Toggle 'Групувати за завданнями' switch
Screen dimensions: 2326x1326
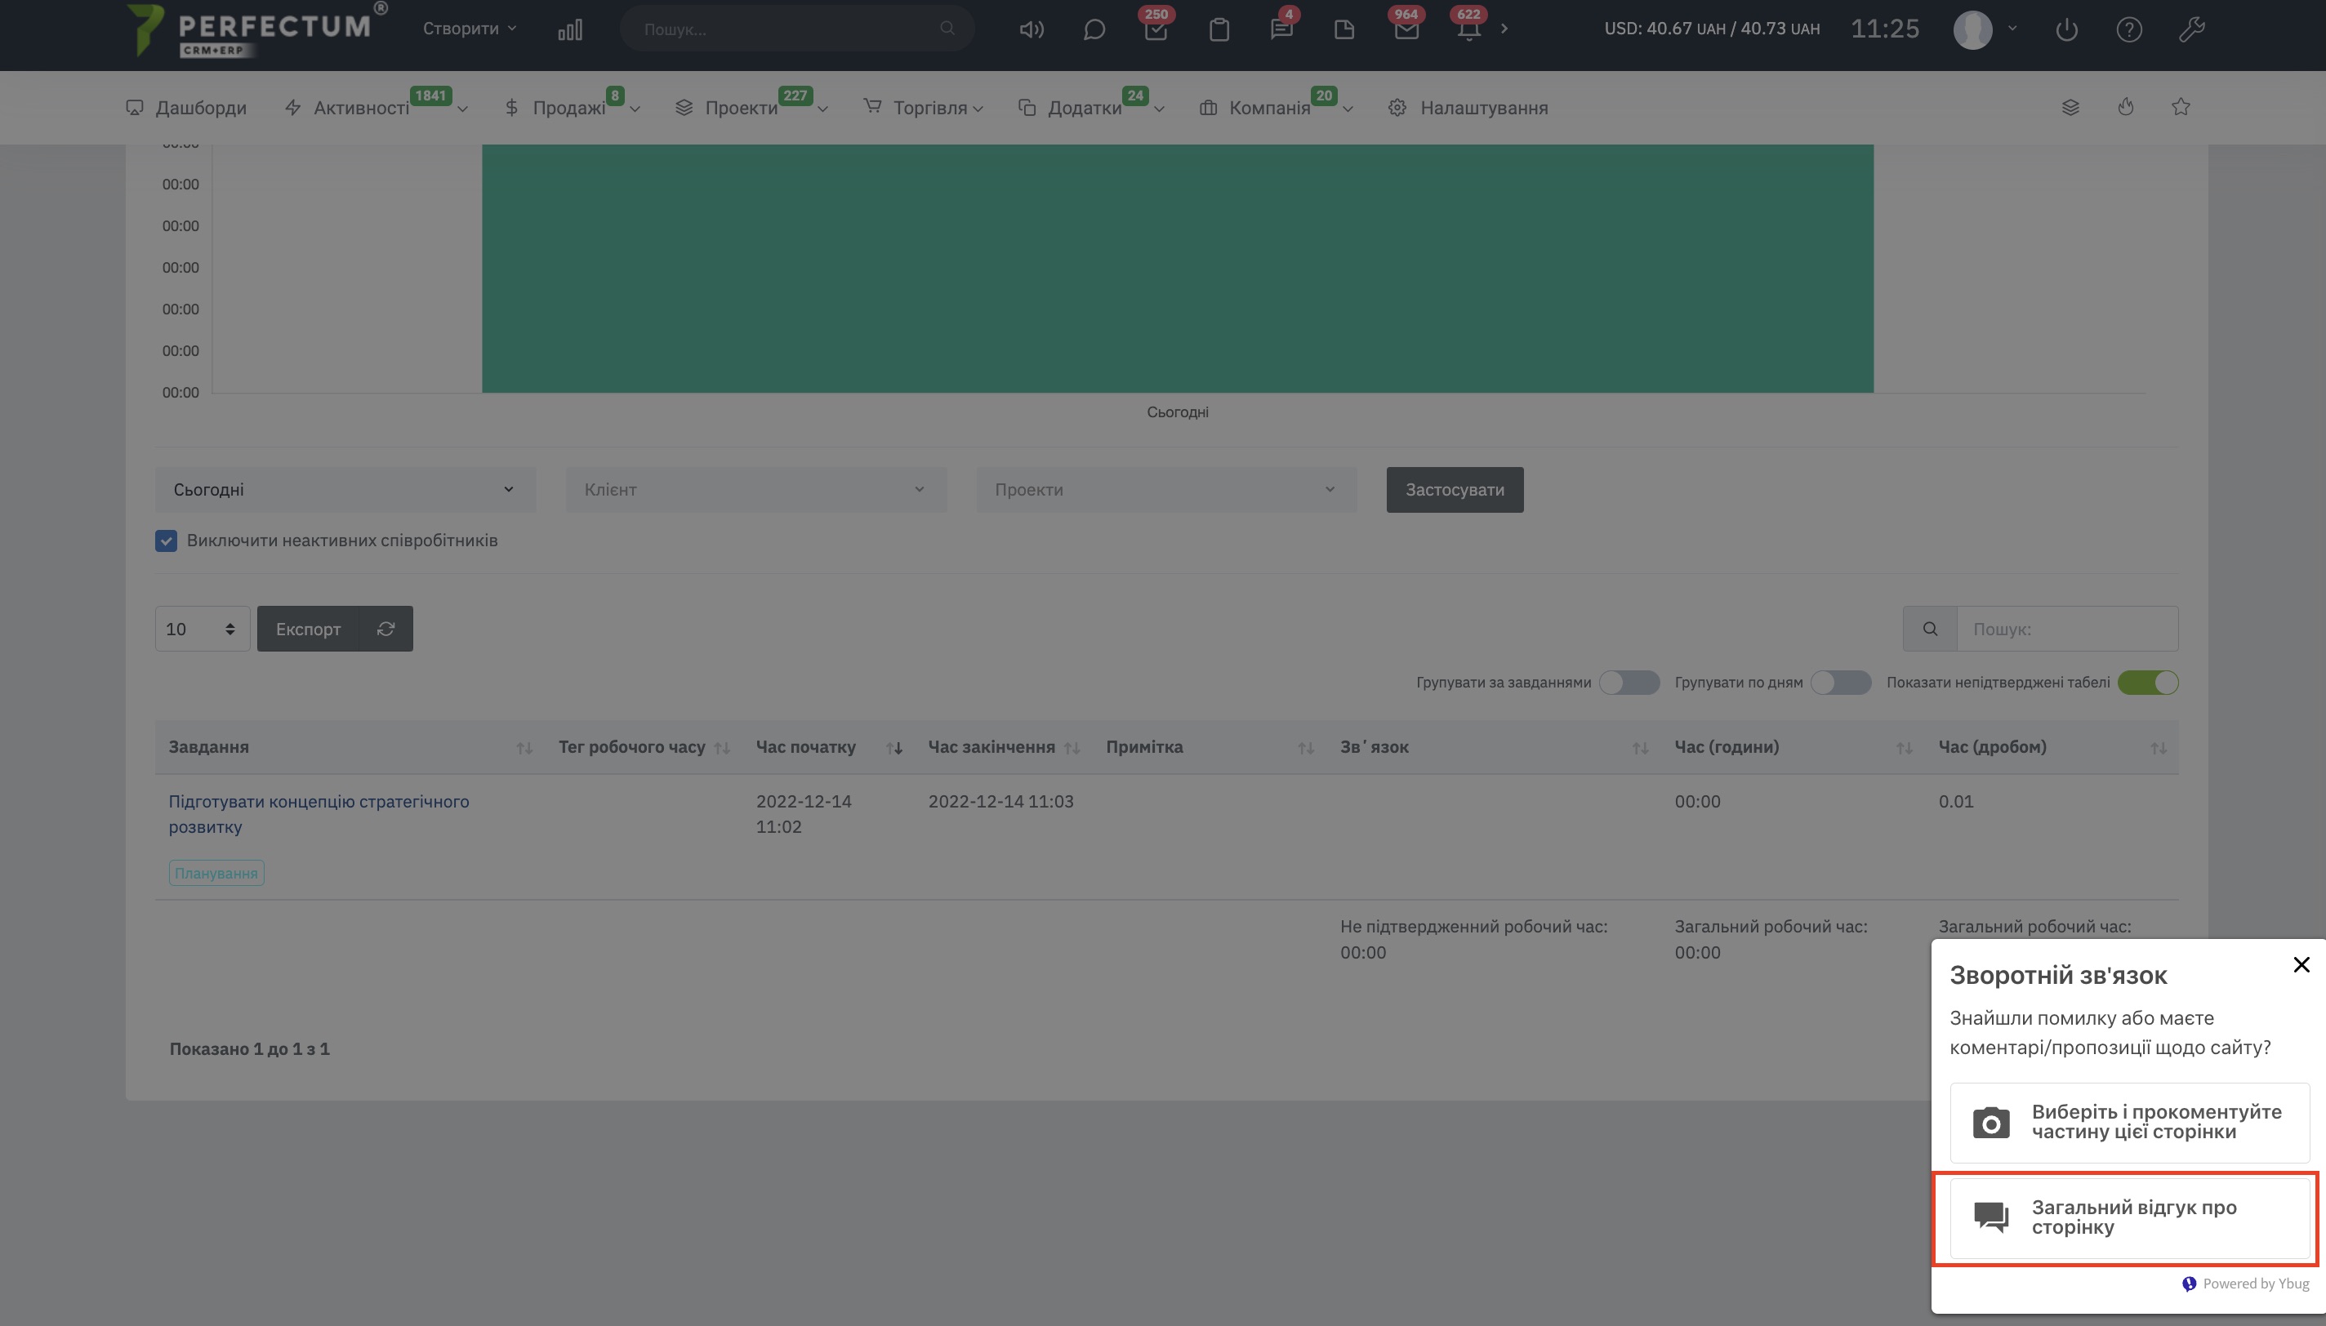click(1629, 682)
